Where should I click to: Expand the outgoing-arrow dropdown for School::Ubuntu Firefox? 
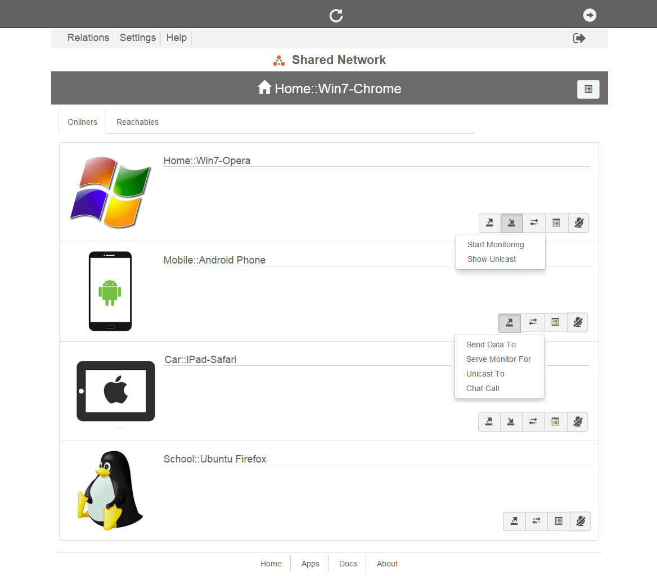[x=514, y=521]
